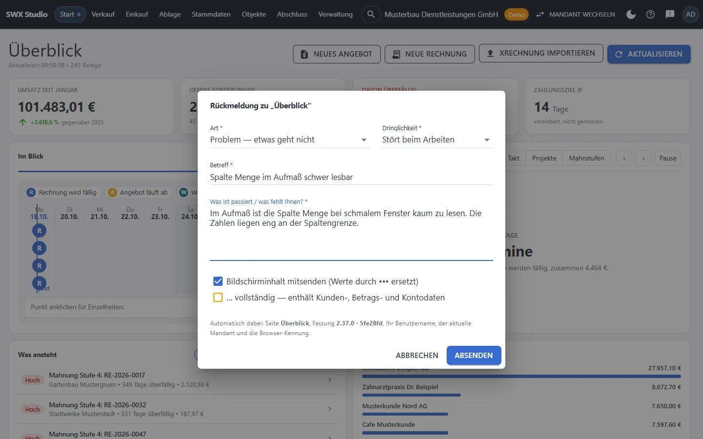Open the Objekte menu

254,14
